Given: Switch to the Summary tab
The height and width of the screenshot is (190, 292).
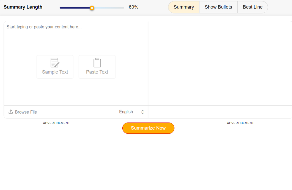Looking at the screenshot, I should pos(184,7).
